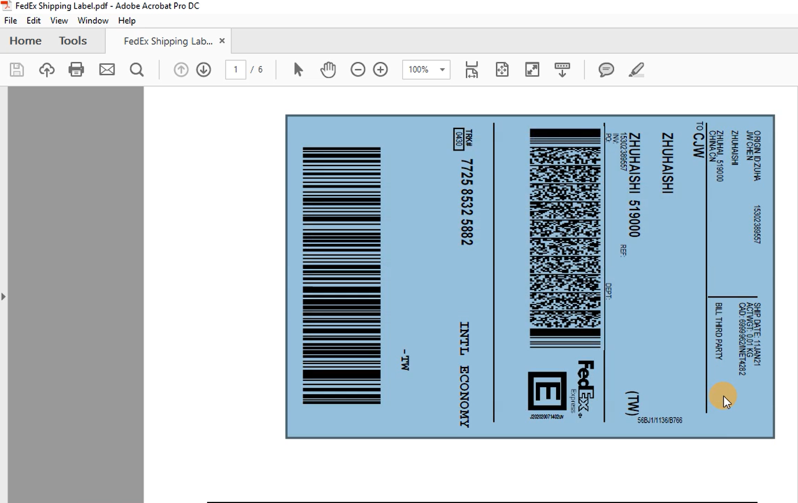This screenshot has height=503, width=798.
Task: Click the 0430 form code box
Action: click(x=458, y=139)
